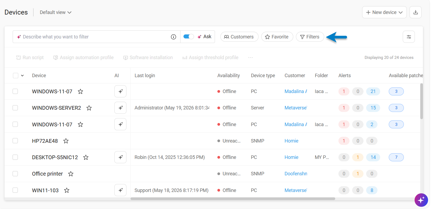Click the vertical table scrollbar

(x=422, y=101)
